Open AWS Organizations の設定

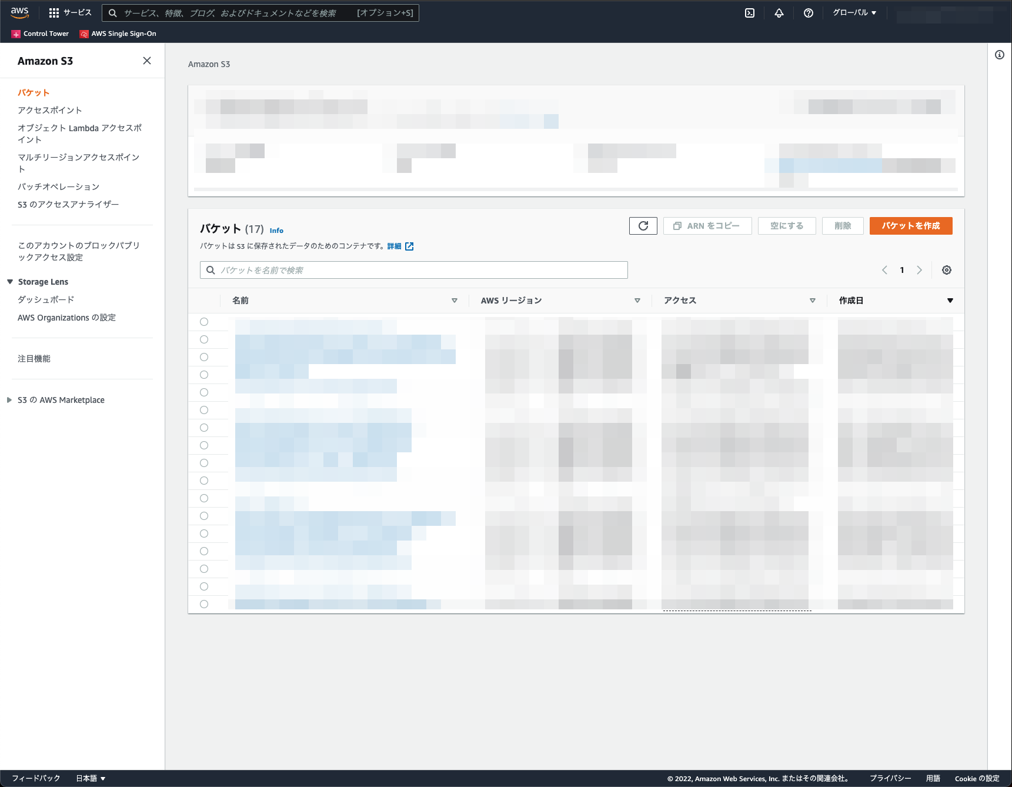(x=66, y=318)
